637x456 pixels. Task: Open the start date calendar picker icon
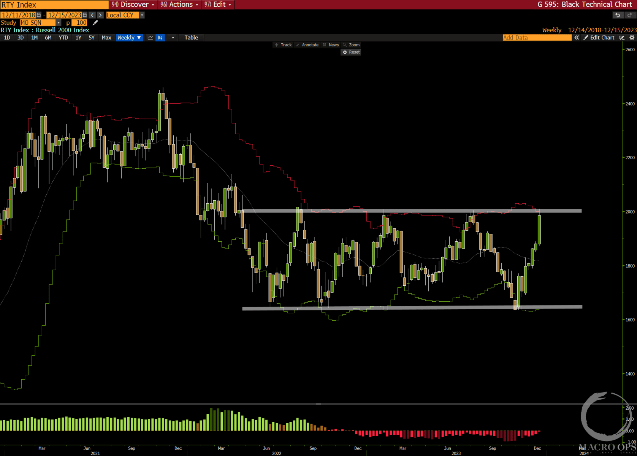coord(39,15)
